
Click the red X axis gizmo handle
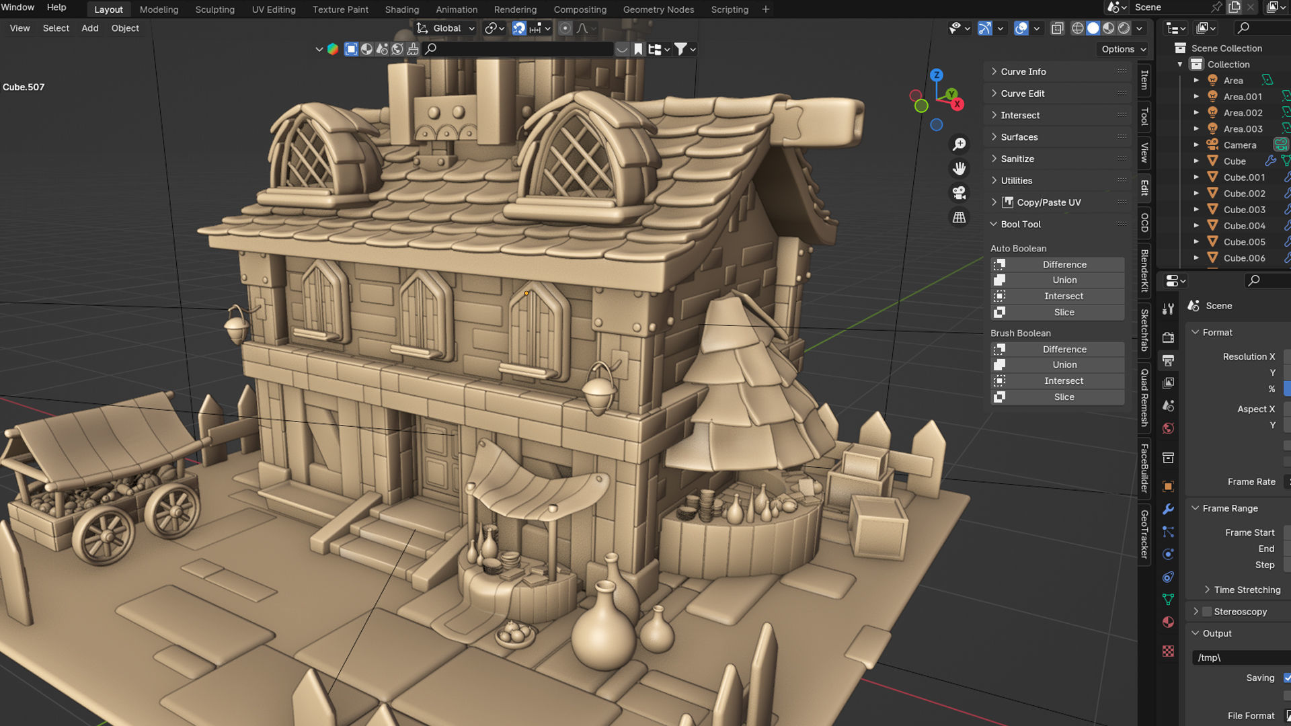click(957, 104)
